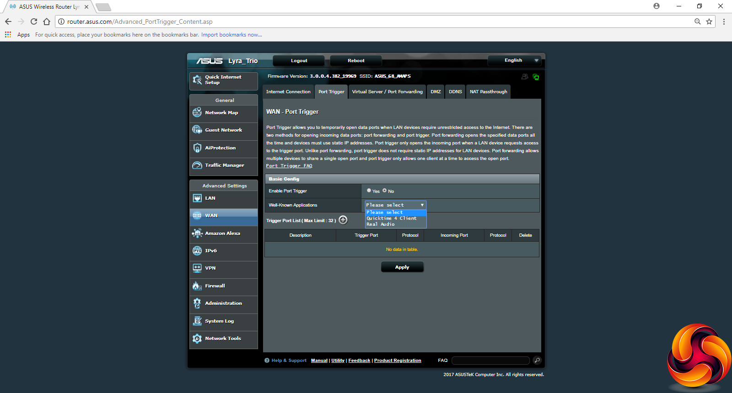732x393 pixels.
Task: Open the Amazon Alexa icon
Action: pyautogui.click(x=197, y=233)
